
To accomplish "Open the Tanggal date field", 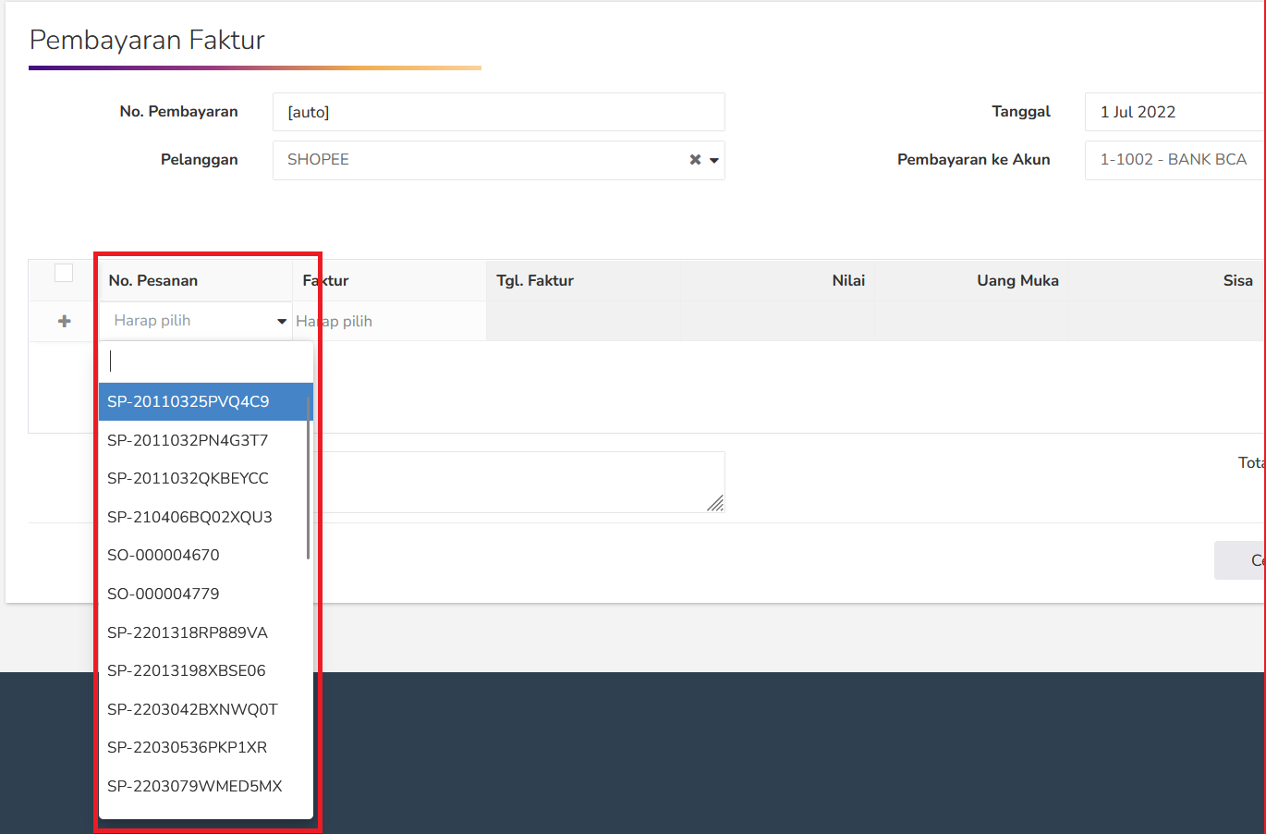I will pos(1175,112).
